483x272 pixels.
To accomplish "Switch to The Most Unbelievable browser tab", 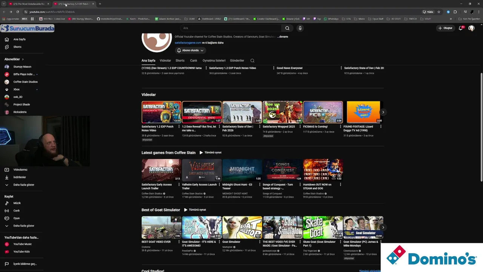I will 29,4.
